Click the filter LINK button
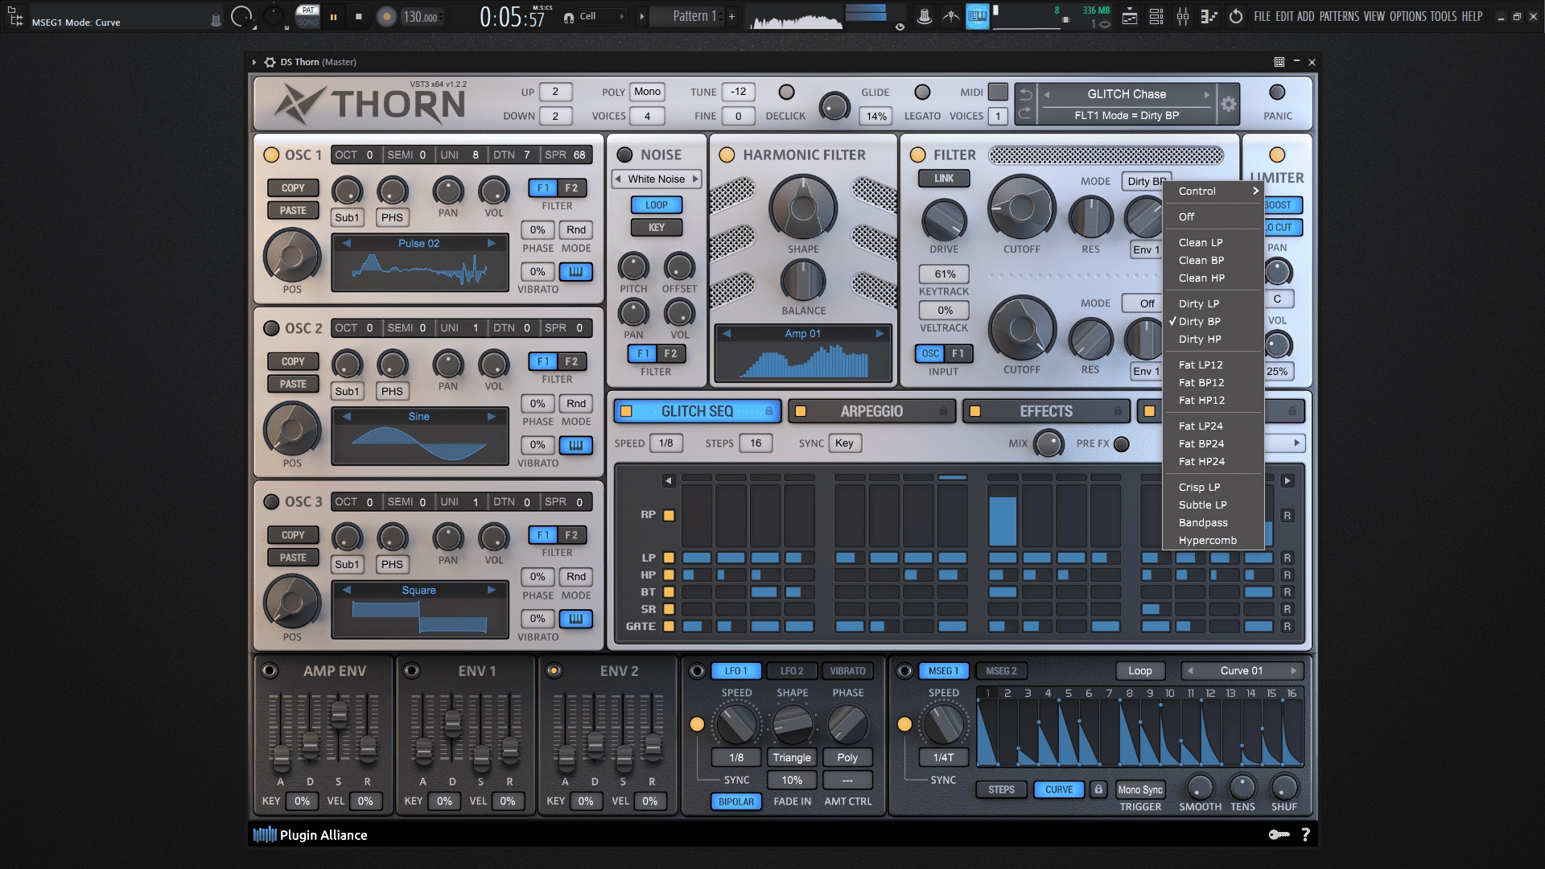The width and height of the screenshot is (1545, 869). coord(944,179)
